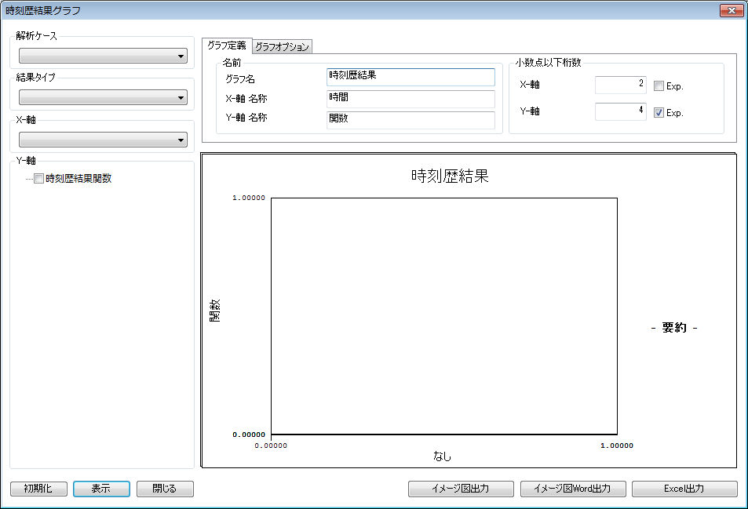Click the - 要約 - legend text
This screenshot has width=748, height=509.
[674, 327]
